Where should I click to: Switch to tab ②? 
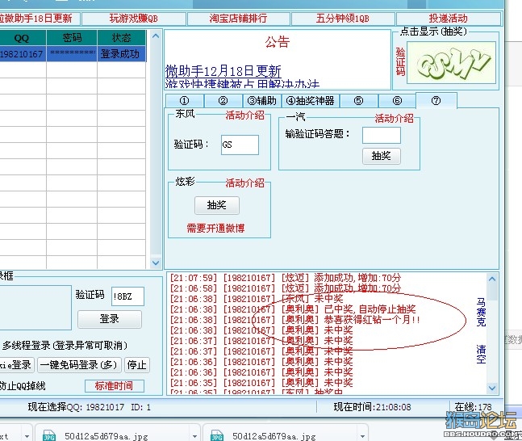coord(223,101)
